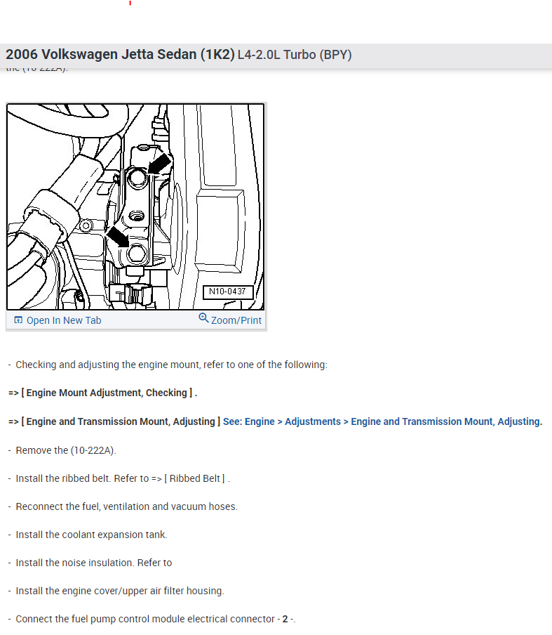Open Engine and Transmission Mount, Adjusting link
The image size is (552, 635).
coord(382,421)
